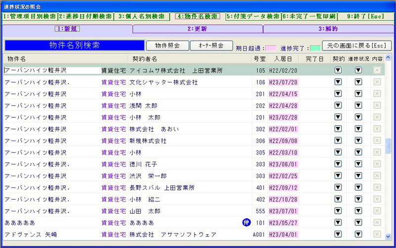The width and height of the screenshot is (396, 248).
Task: Expand 契約 dropdown for 長野スバル 上田営業所 row
Action: click(338, 188)
